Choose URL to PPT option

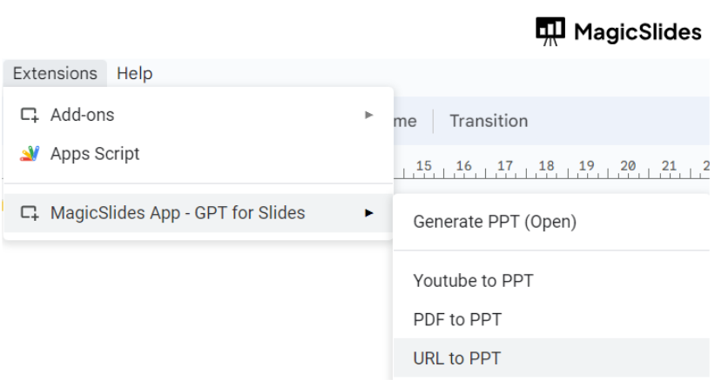pos(457,358)
